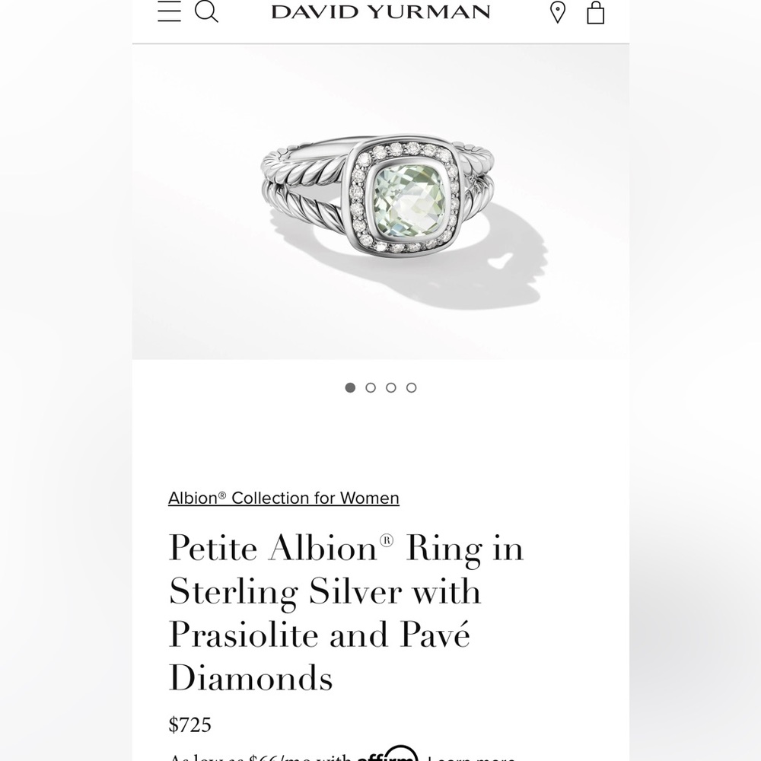Jump to the fourth carousel dot

pos(411,387)
